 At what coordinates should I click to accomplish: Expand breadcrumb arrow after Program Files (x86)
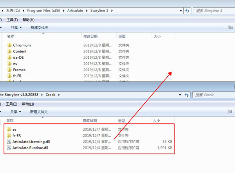tap(64, 11)
